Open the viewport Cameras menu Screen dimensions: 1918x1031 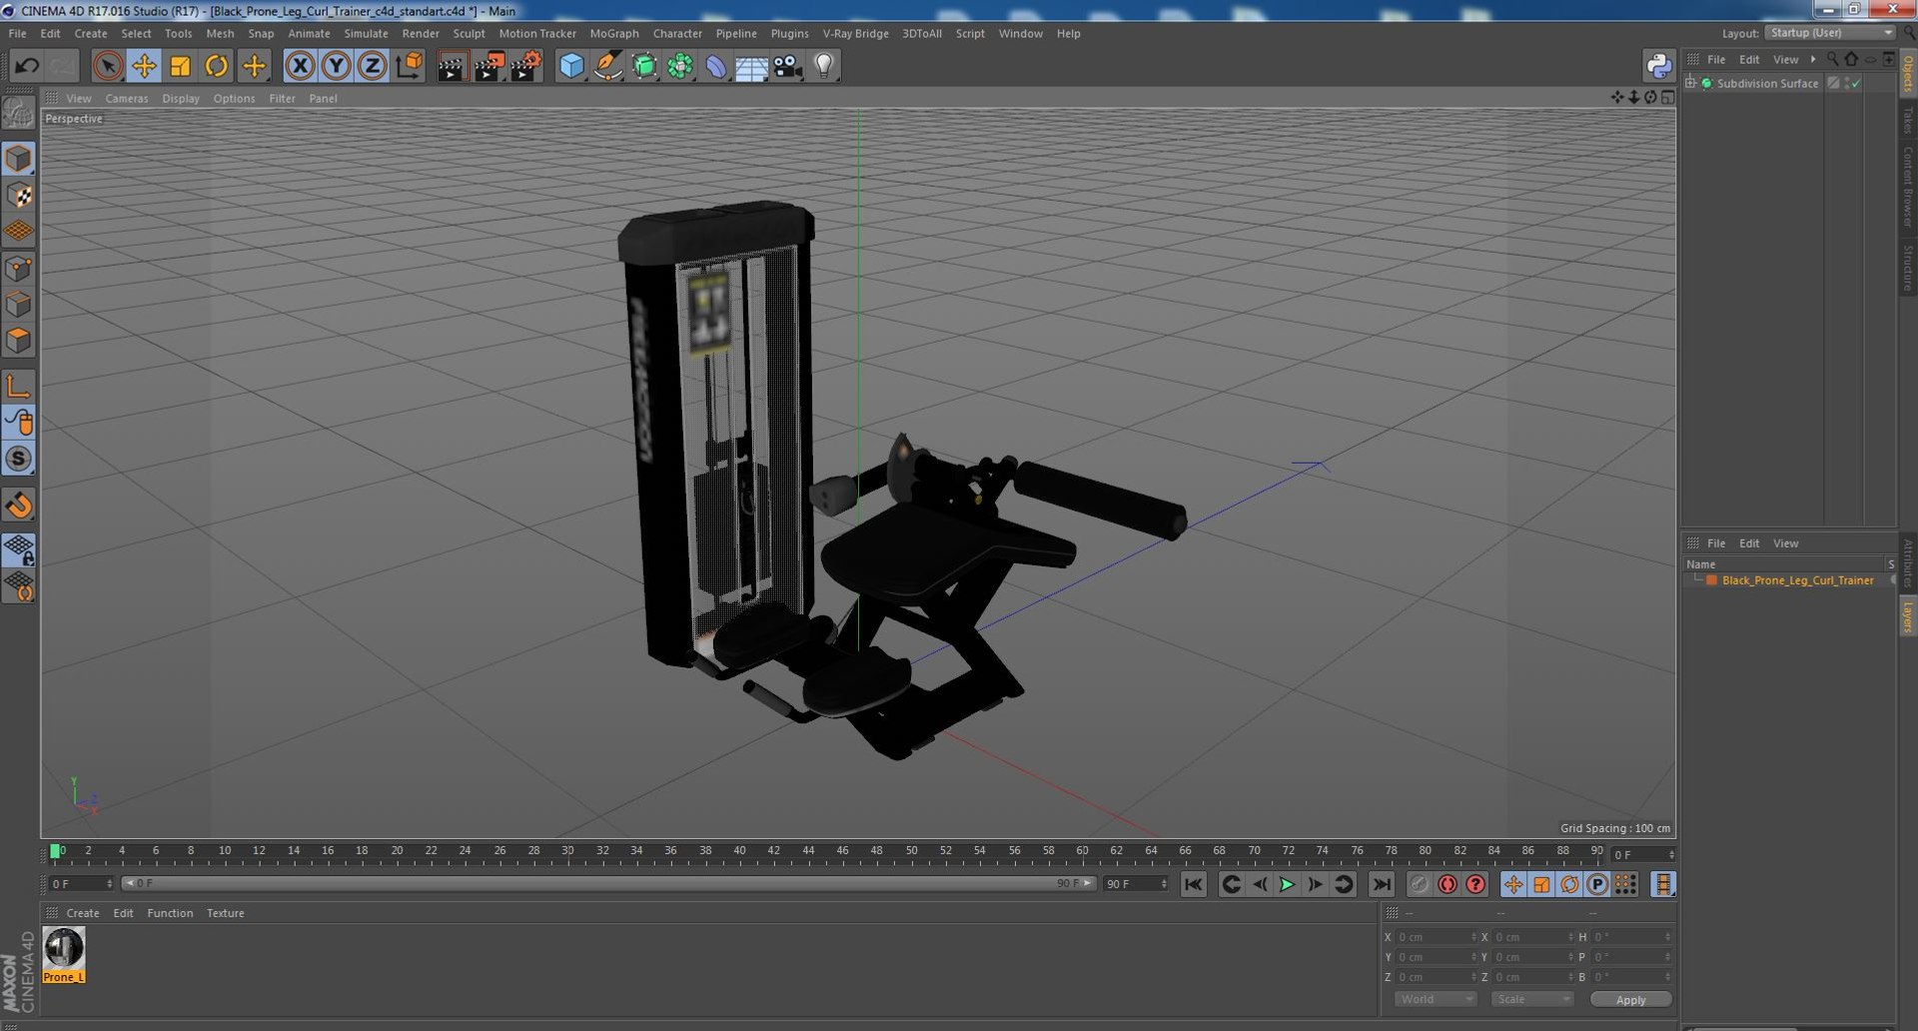127,98
